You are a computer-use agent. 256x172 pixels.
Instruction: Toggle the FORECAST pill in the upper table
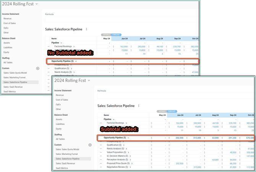(116, 35)
